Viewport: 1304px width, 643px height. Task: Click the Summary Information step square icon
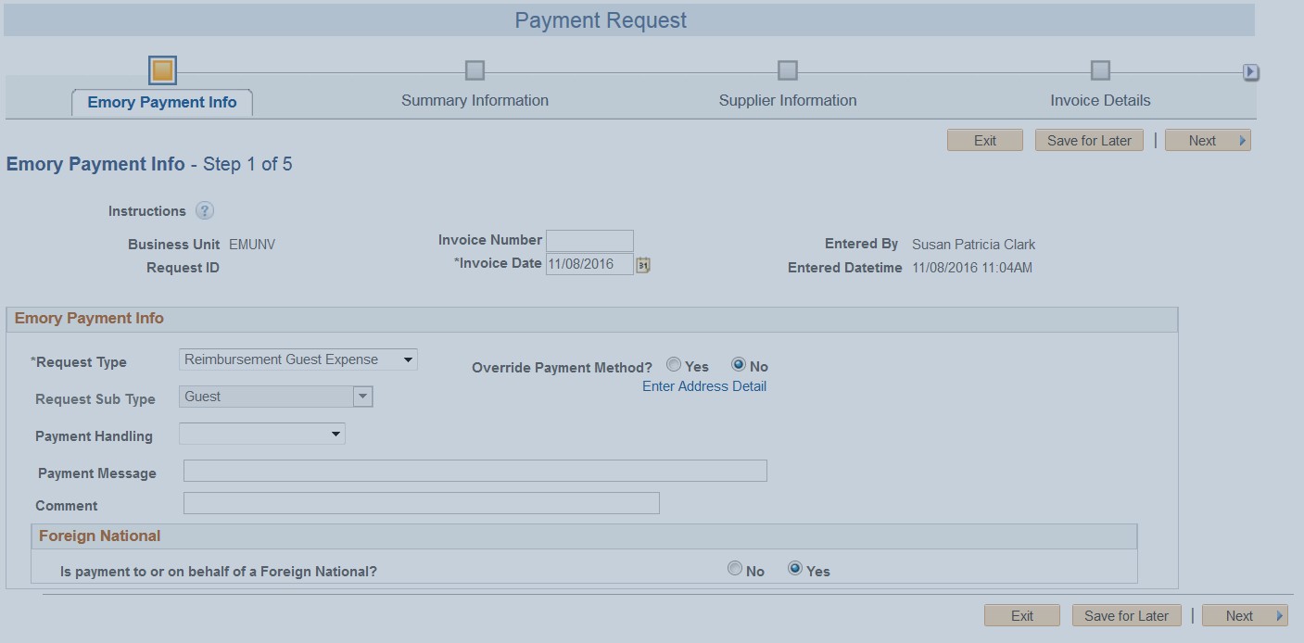(x=475, y=69)
